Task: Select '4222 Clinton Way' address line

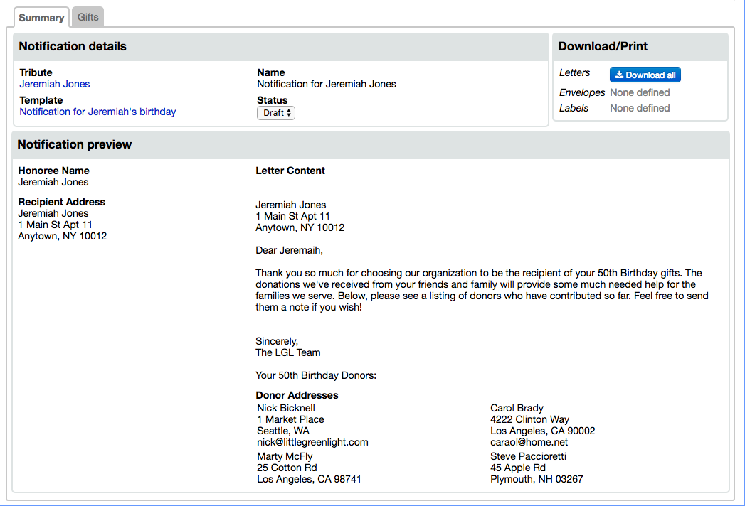Action: [x=530, y=419]
